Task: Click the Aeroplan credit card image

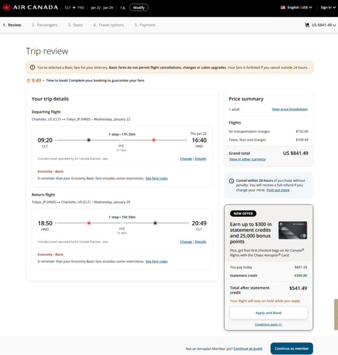Action: pyautogui.click(x=293, y=230)
